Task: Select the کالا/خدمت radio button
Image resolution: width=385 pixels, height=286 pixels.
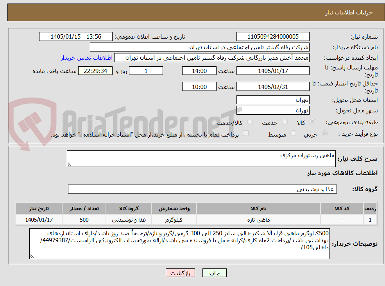Action: [x=250, y=122]
